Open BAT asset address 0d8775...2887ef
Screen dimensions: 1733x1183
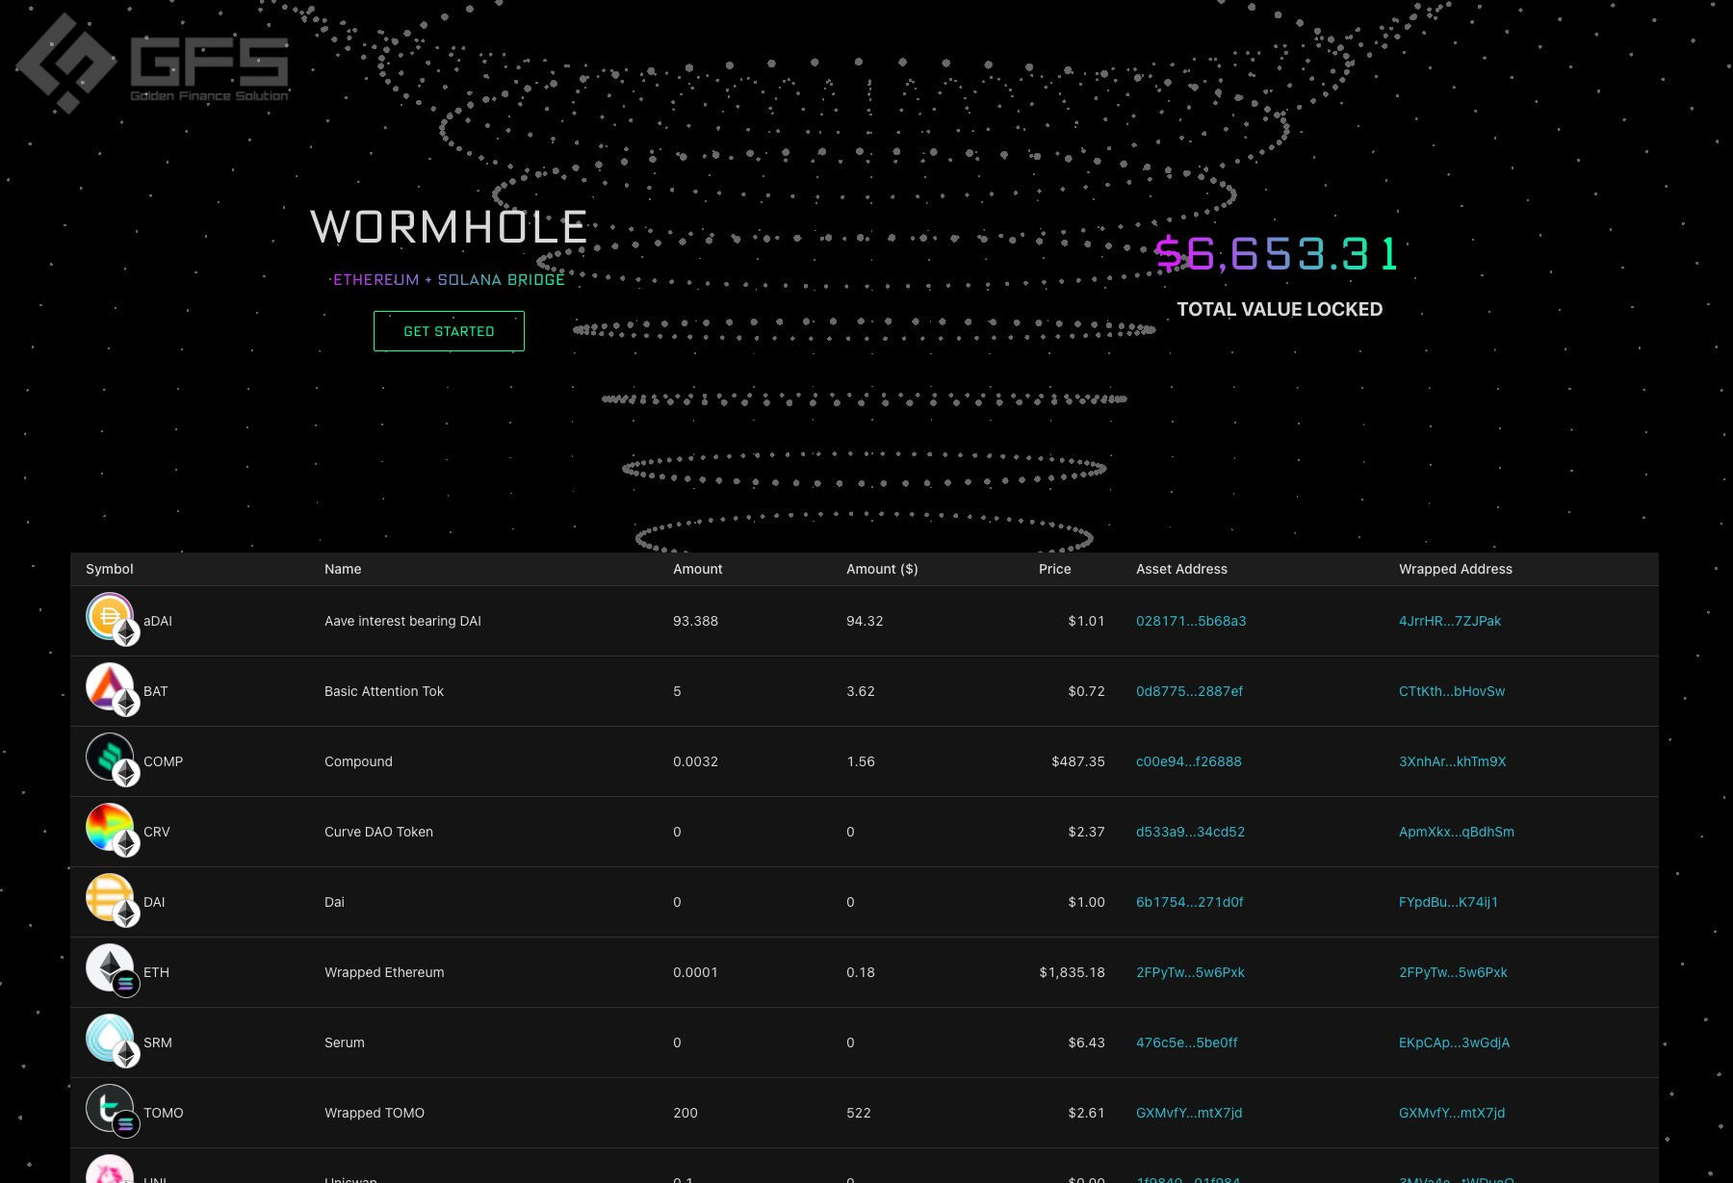click(1189, 691)
